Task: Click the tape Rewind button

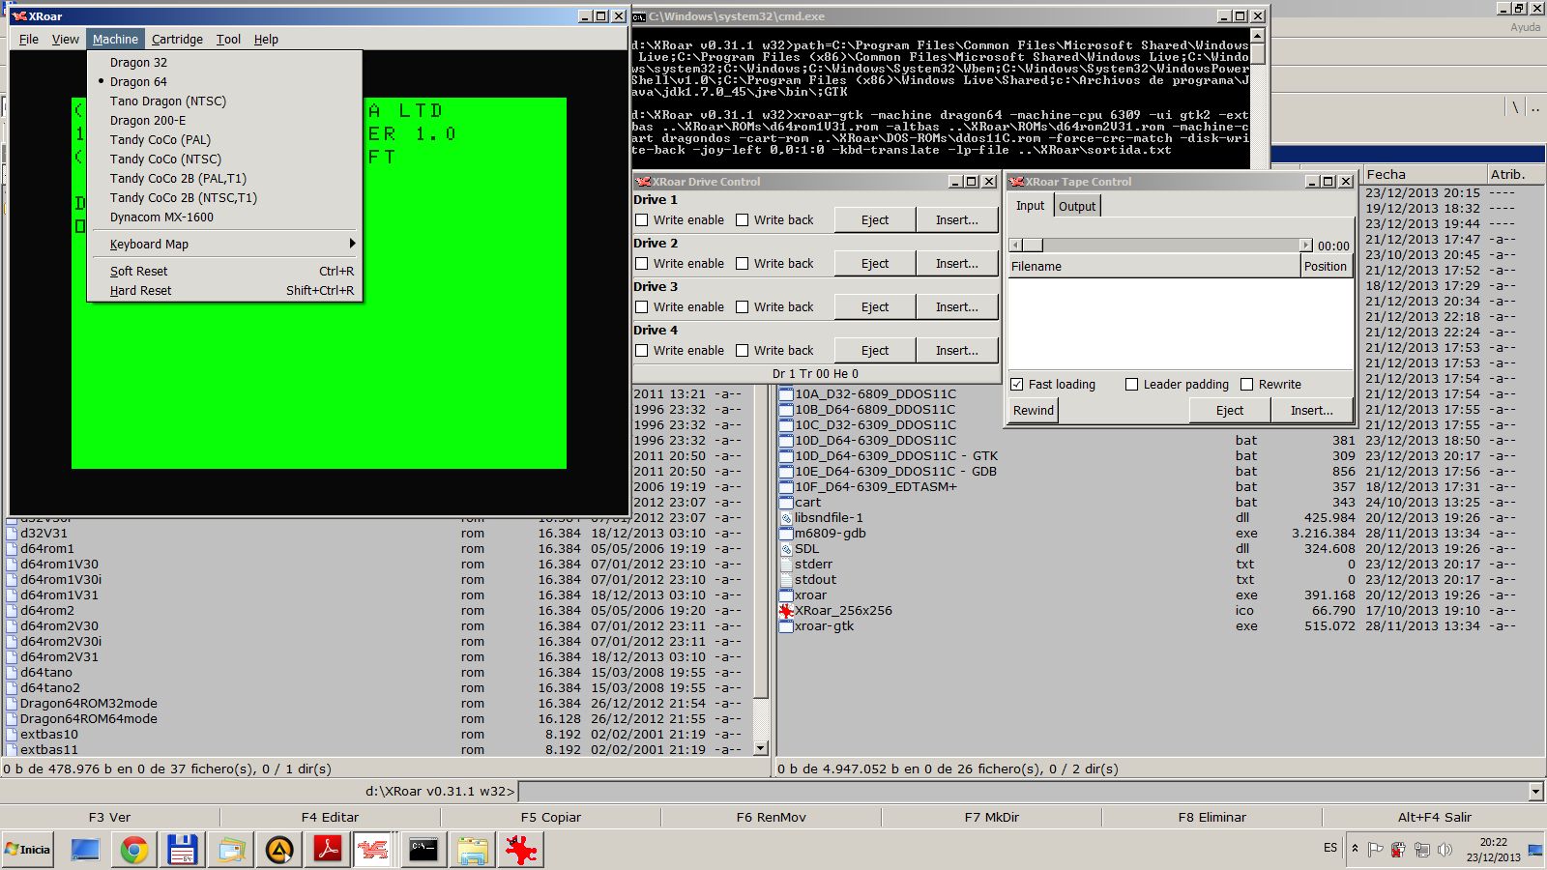Action: pyautogui.click(x=1033, y=411)
